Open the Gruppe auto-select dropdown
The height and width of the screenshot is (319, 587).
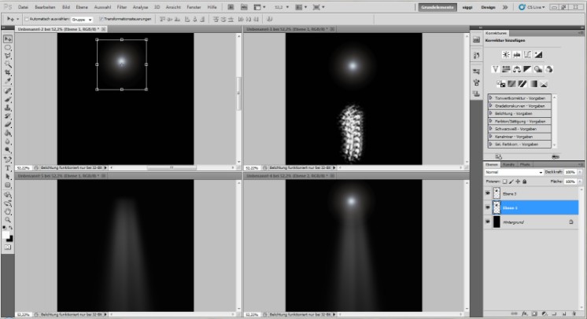point(80,19)
